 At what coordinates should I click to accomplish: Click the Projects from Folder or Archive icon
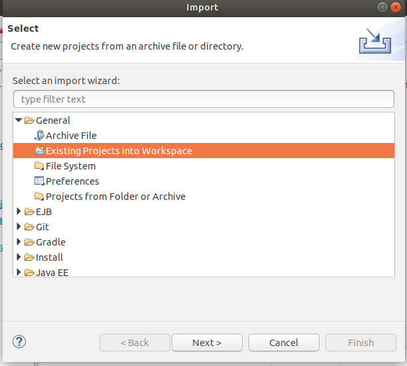(x=39, y=197)
